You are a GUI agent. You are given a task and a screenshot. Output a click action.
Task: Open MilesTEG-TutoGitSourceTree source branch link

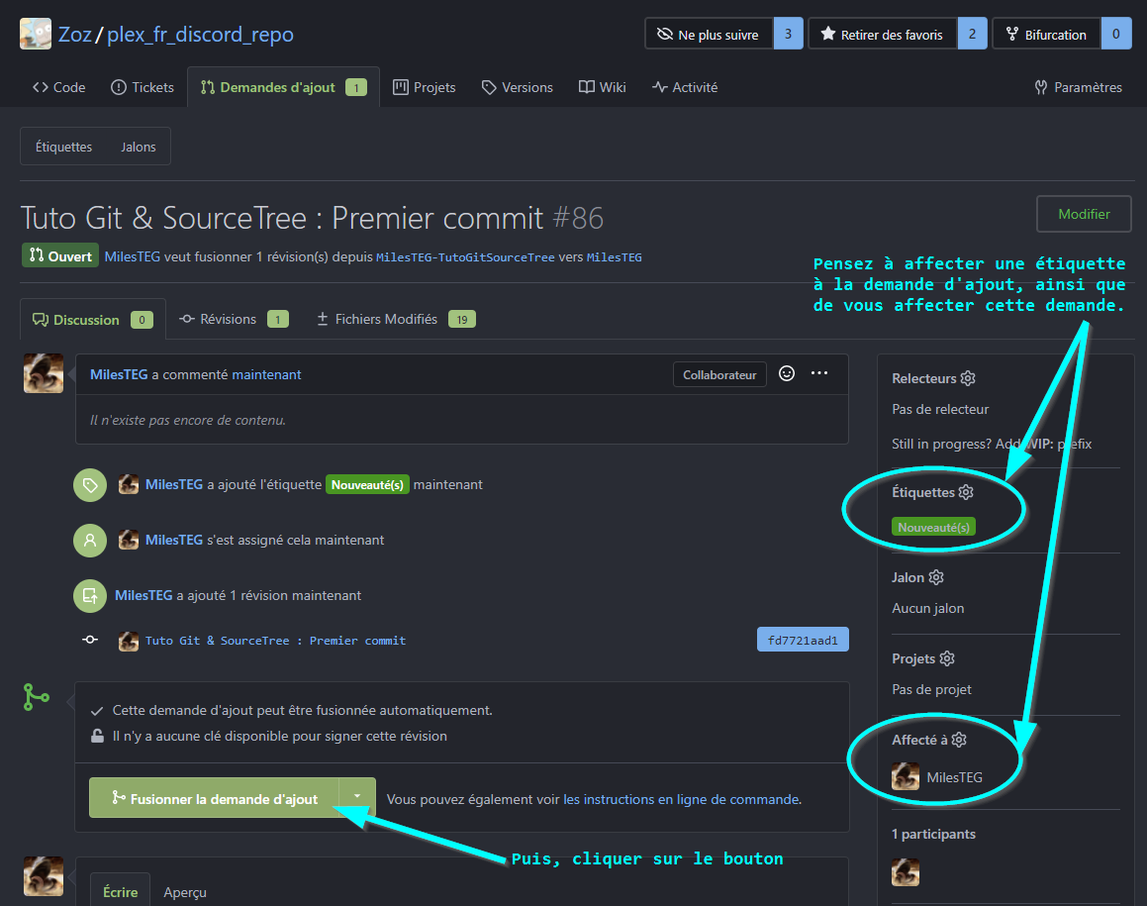tap(465, 257)
